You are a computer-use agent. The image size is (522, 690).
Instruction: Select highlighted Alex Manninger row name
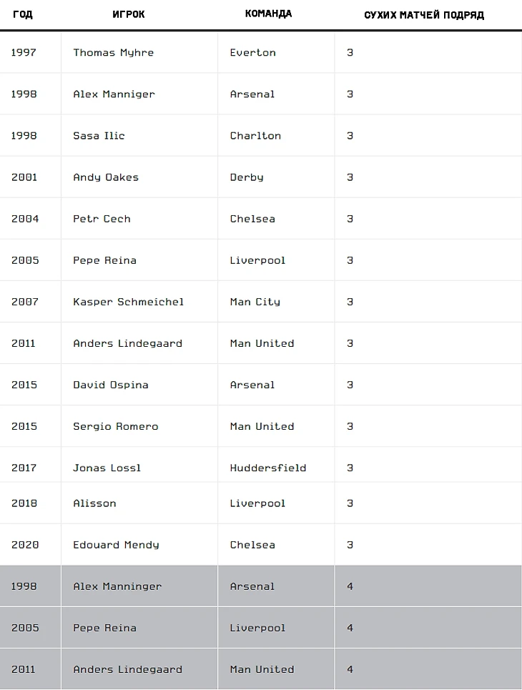pyautogui.click(x=117, y=586)
